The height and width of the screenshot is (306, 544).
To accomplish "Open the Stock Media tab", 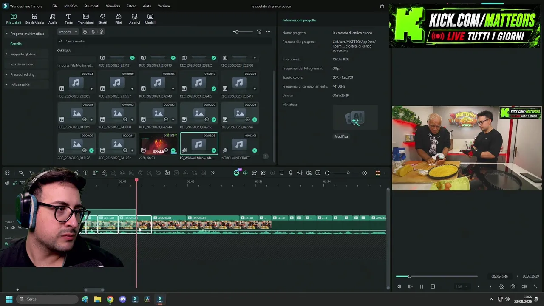I will coord(34,19).
